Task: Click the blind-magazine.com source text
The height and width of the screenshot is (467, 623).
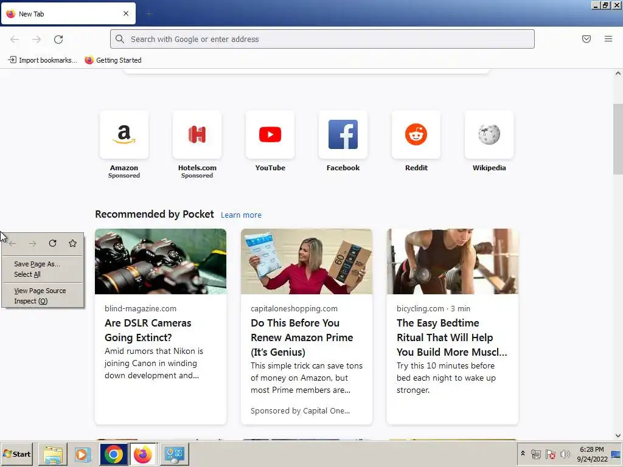Action: pos(141,308)
